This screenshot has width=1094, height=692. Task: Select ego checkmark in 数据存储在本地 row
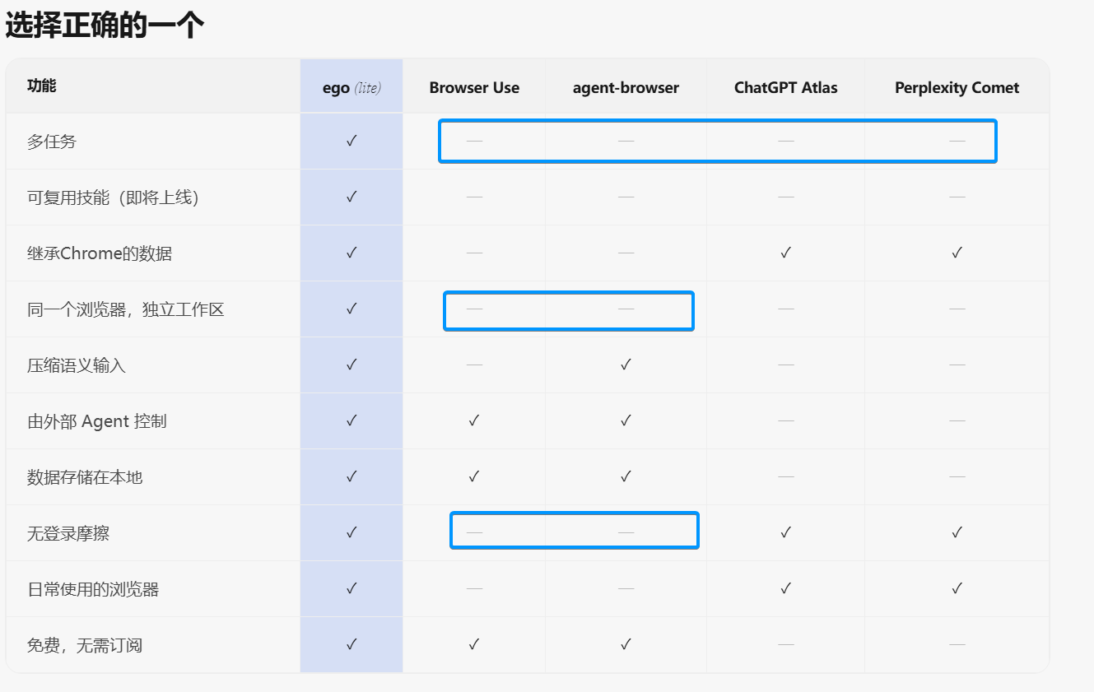coord(351,476)
